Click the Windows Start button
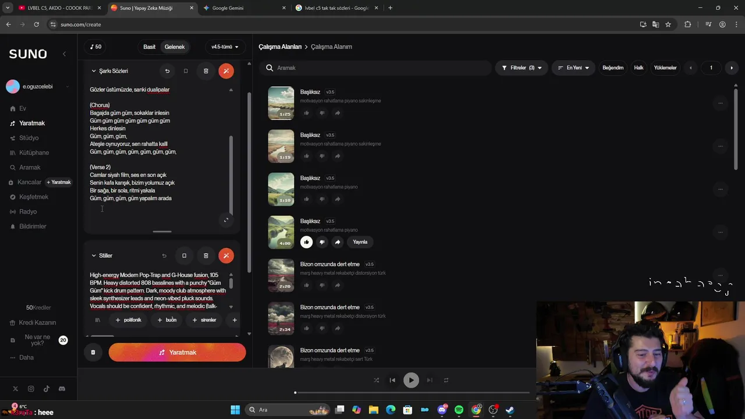The height and width of the screenshot is (419, 745). coord(235,410)
